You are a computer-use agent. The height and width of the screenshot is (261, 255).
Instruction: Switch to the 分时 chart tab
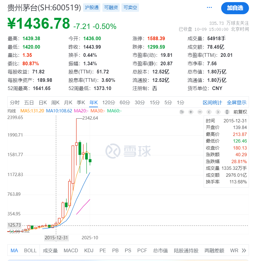tap(15, 102)
